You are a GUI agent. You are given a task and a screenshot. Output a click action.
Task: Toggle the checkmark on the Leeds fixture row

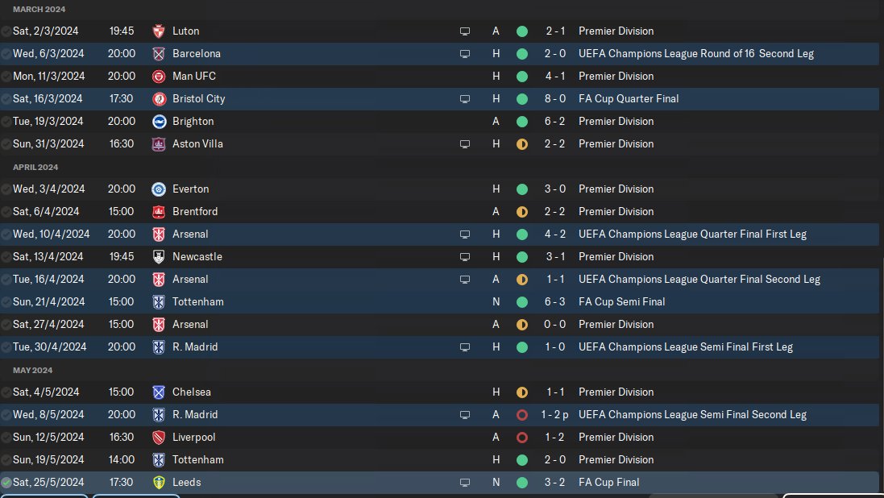(6, 483)
